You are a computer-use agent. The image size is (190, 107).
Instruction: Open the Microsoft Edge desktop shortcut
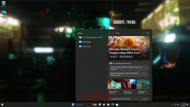pos(4,15)
